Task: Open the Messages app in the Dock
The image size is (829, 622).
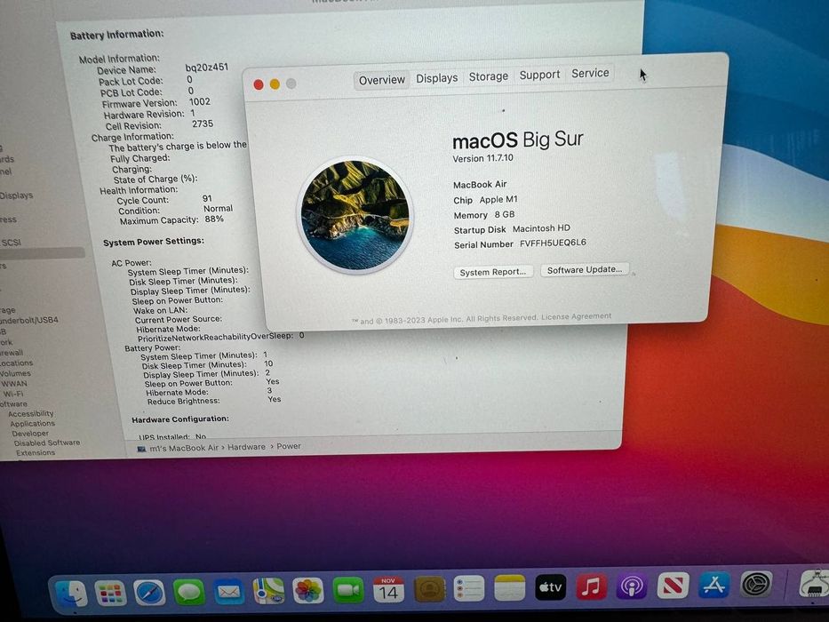Action: click(x=189, y=593)
